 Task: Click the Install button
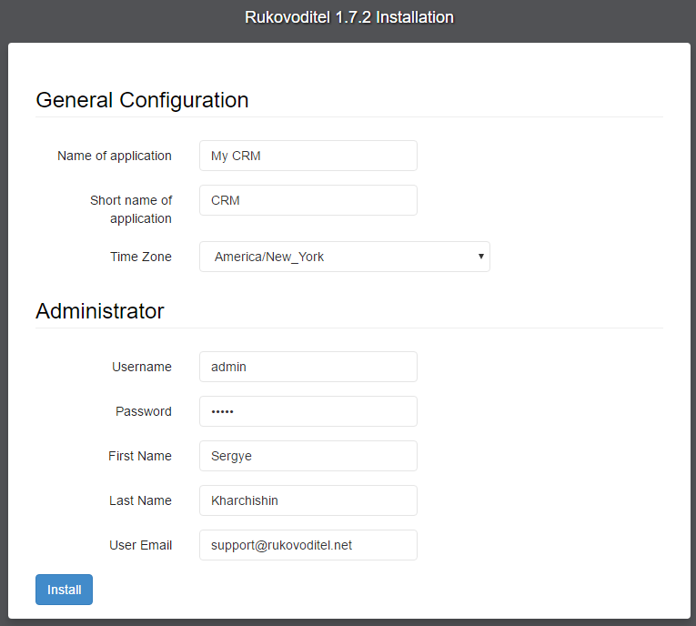tap(64, 590)
